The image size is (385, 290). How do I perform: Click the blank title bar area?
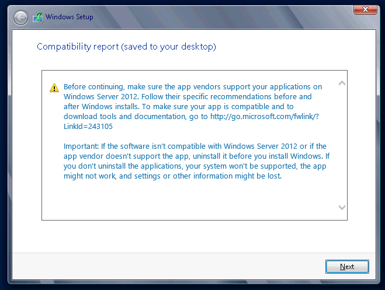click(x=221, y=17)
